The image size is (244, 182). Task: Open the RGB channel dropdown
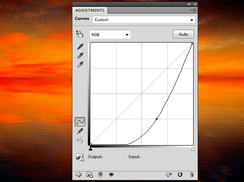point(110,34)
